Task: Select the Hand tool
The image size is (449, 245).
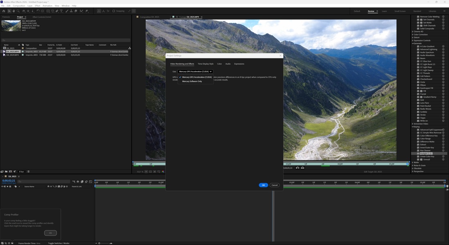Action: click(x=14, y=11)
